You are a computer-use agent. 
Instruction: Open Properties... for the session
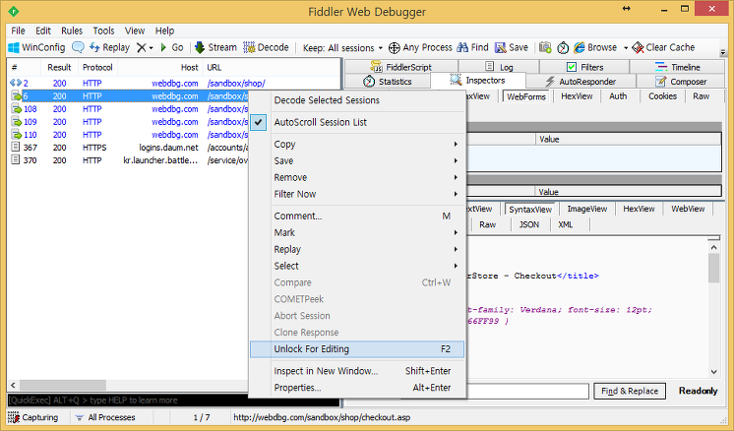coord(357,388)
